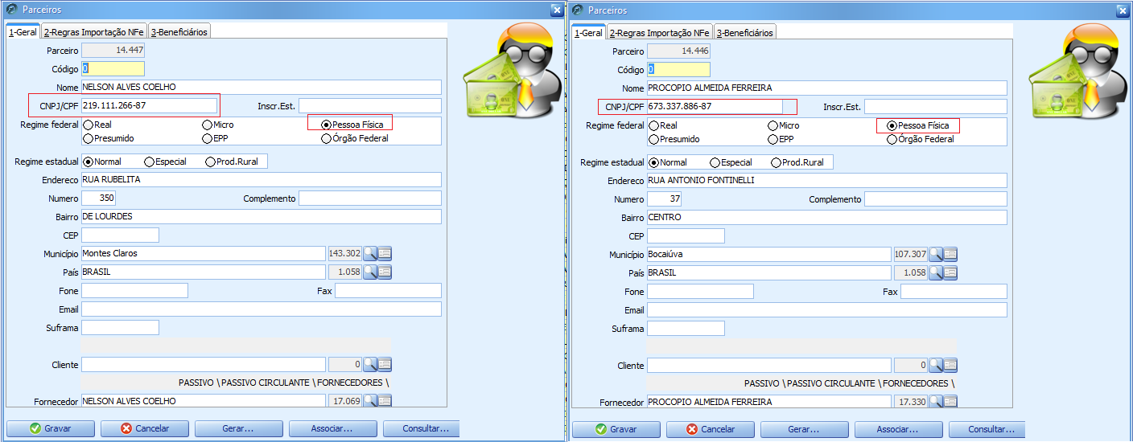Focus CEP field in right window
Screen dimensions: 1133x442
click(686, 236)
